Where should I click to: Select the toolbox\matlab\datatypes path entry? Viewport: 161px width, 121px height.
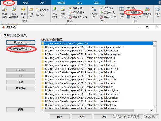click(97, 54)
